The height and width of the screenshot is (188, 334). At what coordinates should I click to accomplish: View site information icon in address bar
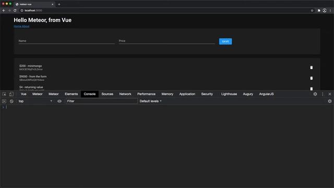coord(22,10)
